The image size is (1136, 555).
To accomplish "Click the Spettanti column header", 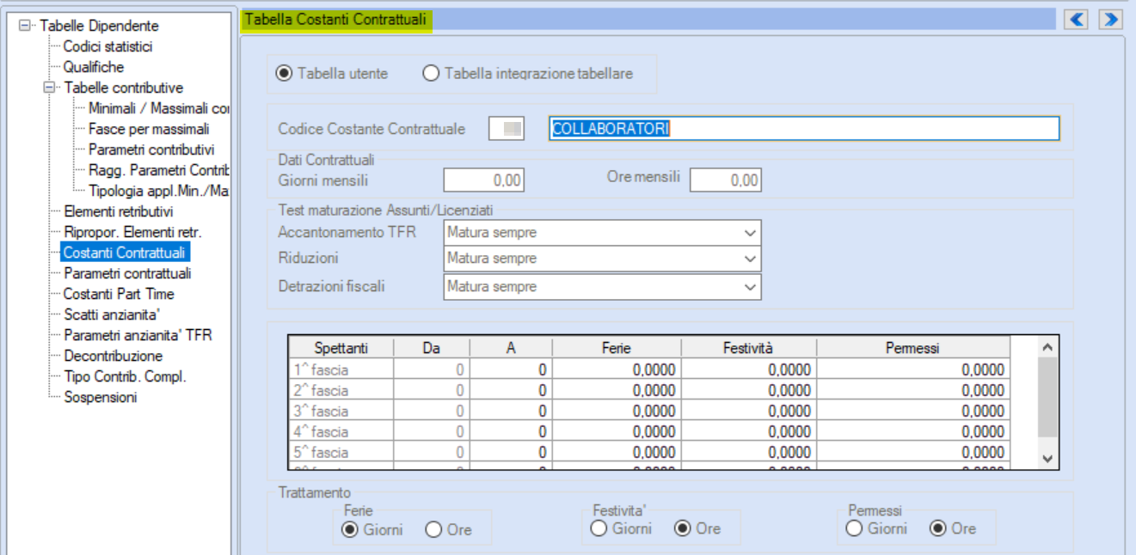I will pos(341,348).
